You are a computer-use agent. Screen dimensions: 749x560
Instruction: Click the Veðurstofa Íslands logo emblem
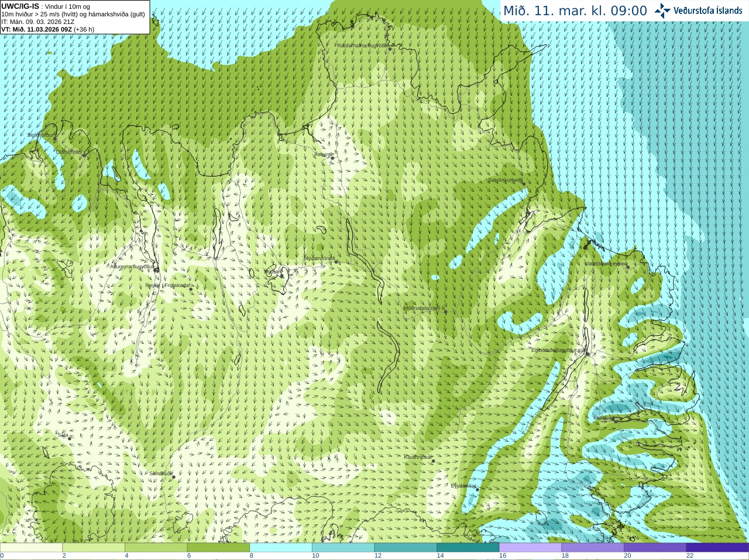(x=662, y=10)
